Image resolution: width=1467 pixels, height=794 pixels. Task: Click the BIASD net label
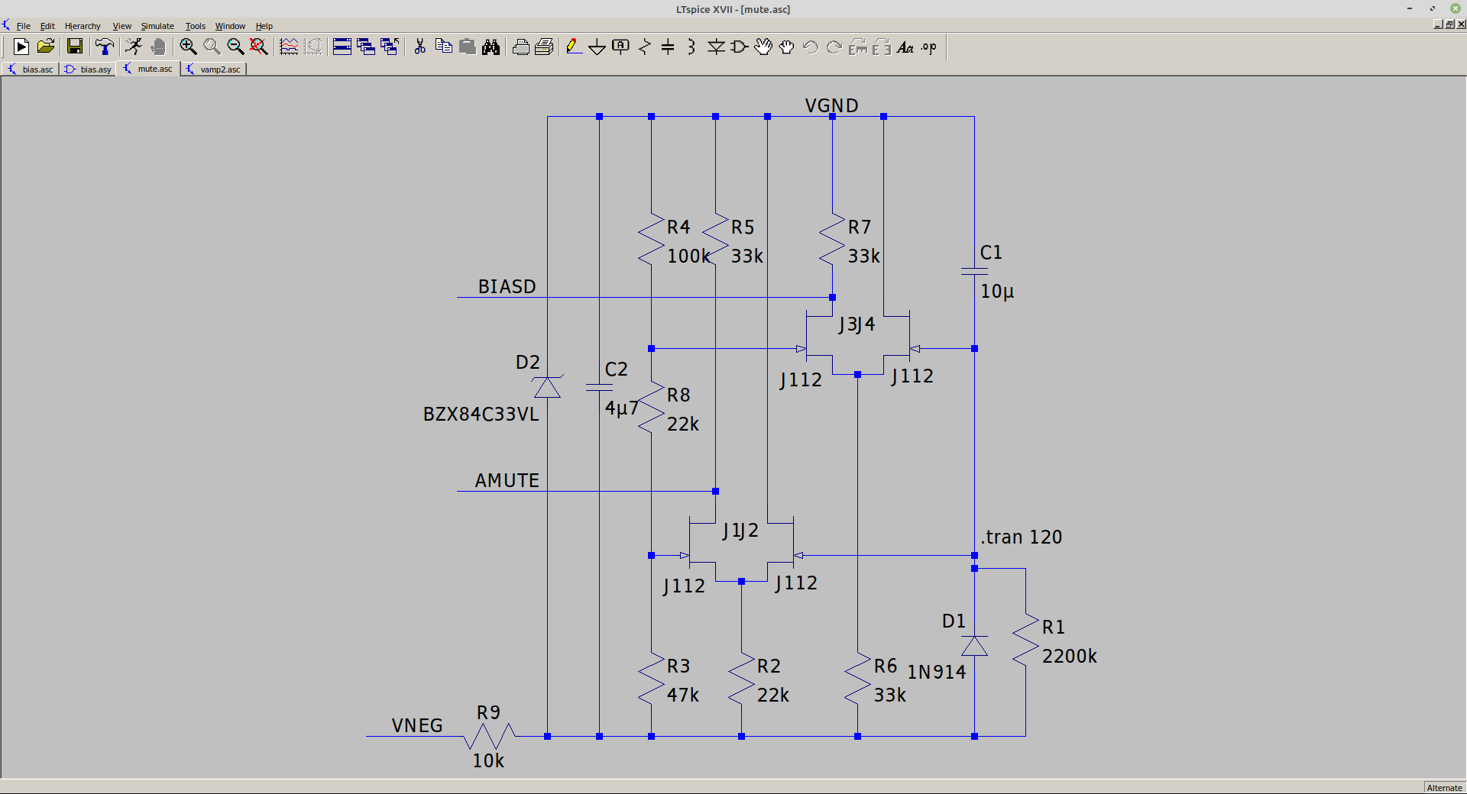[x=507, y=286]
